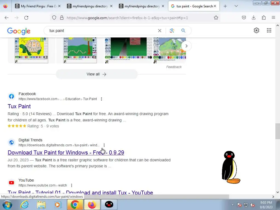Send Feedback on image results
The height and width of the screenshot is (210, 280).
click(x=174, y=67)
